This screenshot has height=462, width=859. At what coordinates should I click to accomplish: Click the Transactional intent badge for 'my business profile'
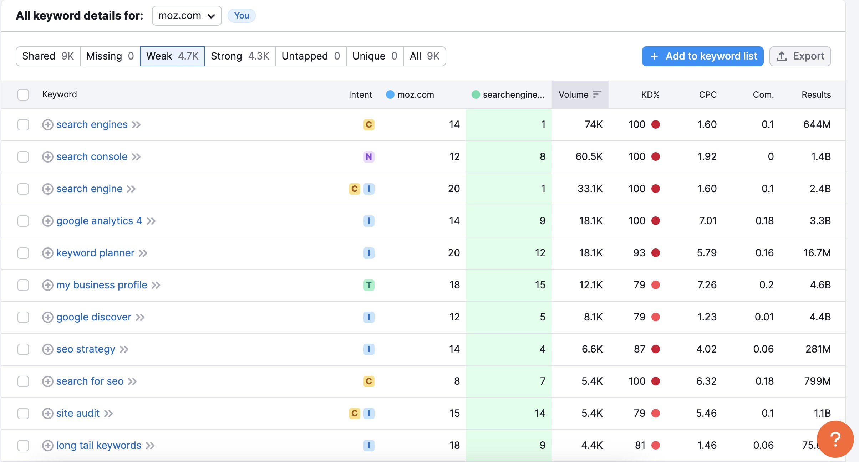coord(368,285)
